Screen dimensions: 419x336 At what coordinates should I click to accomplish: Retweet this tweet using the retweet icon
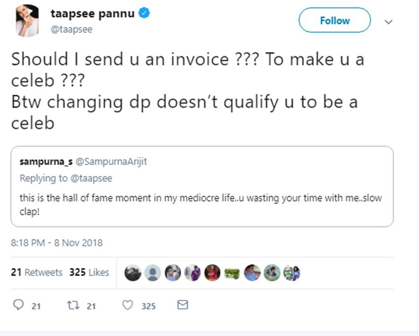73,305
